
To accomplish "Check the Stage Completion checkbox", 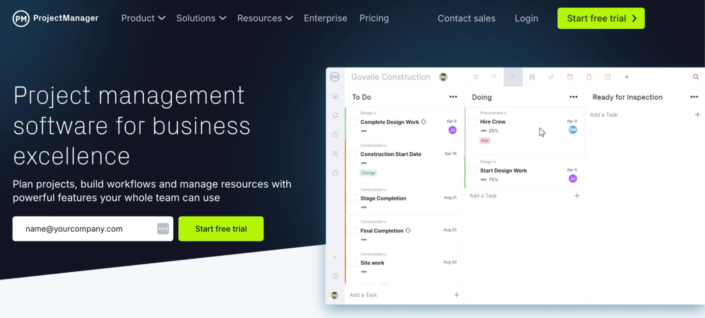I will [352, 198].
